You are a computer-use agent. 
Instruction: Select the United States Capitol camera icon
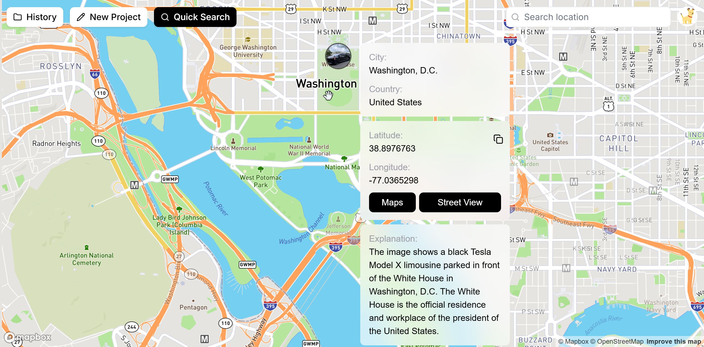click(550, 135)
